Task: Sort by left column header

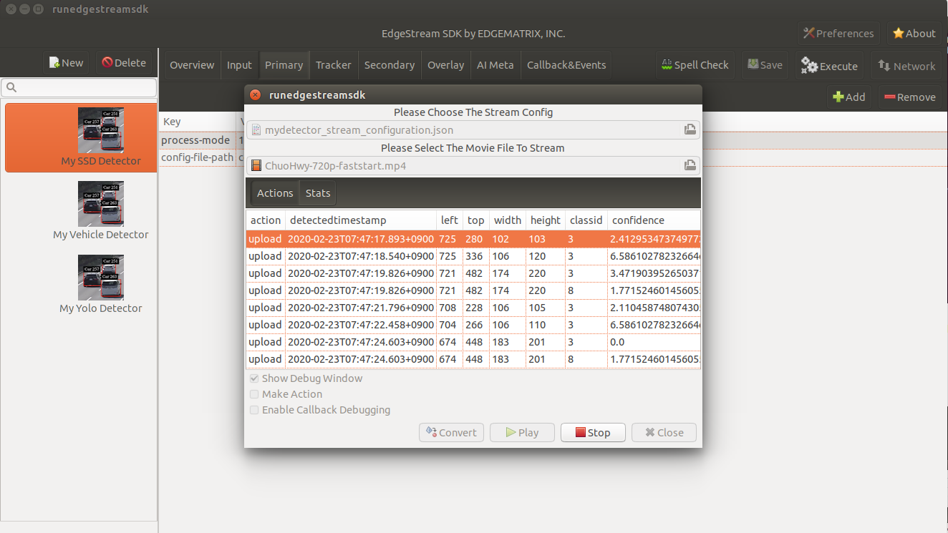Action: point(450,220)
